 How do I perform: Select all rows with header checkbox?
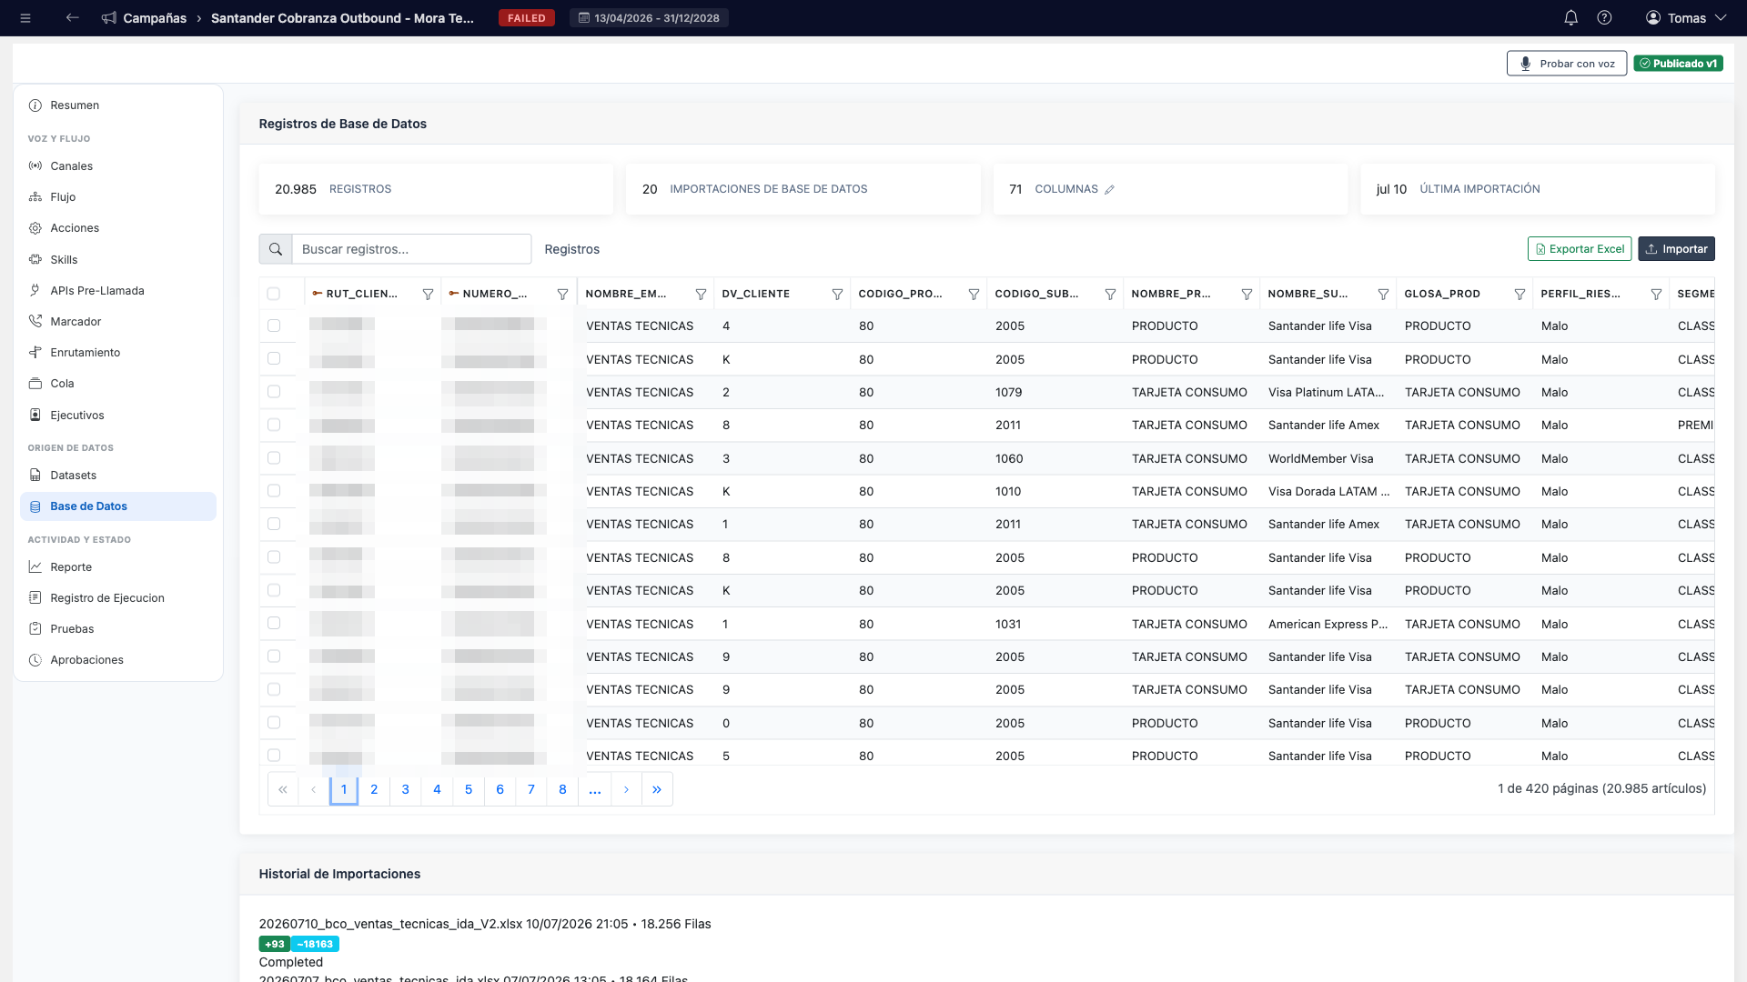[274, 294]
